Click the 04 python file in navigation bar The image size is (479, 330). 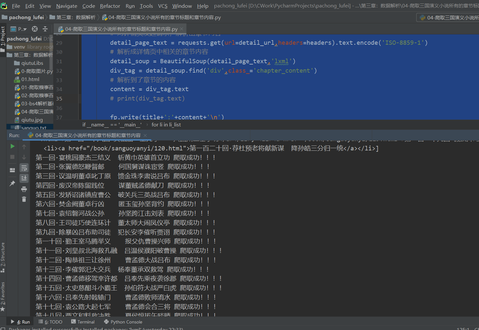161,17
